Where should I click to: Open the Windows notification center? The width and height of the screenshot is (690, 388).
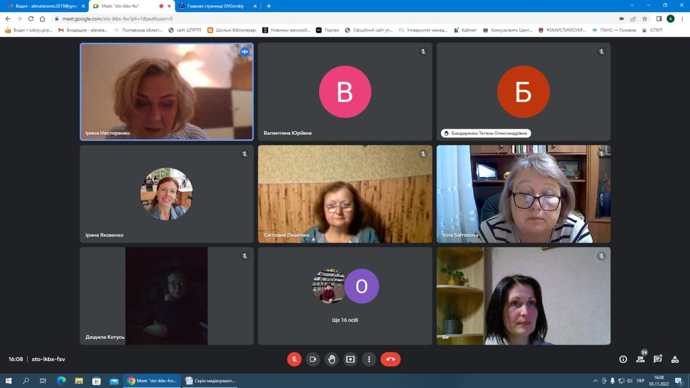point(678,381)
